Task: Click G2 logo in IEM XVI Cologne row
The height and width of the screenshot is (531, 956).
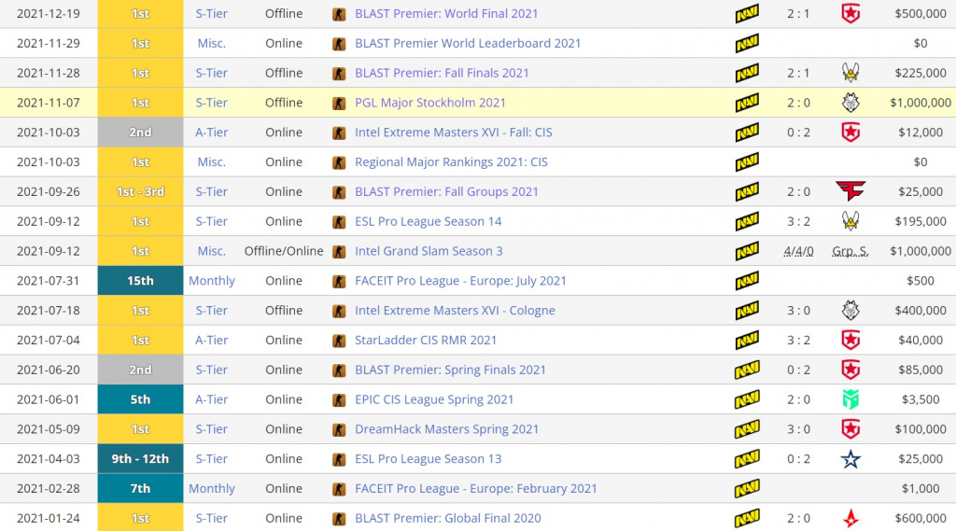Action: click(851, 311)
